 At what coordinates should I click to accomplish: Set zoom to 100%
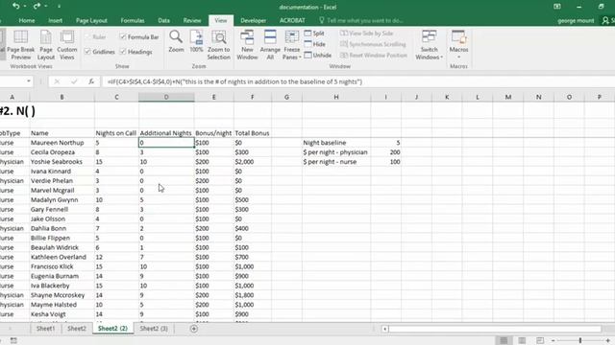pyautogui.click(x=196, y=41)
